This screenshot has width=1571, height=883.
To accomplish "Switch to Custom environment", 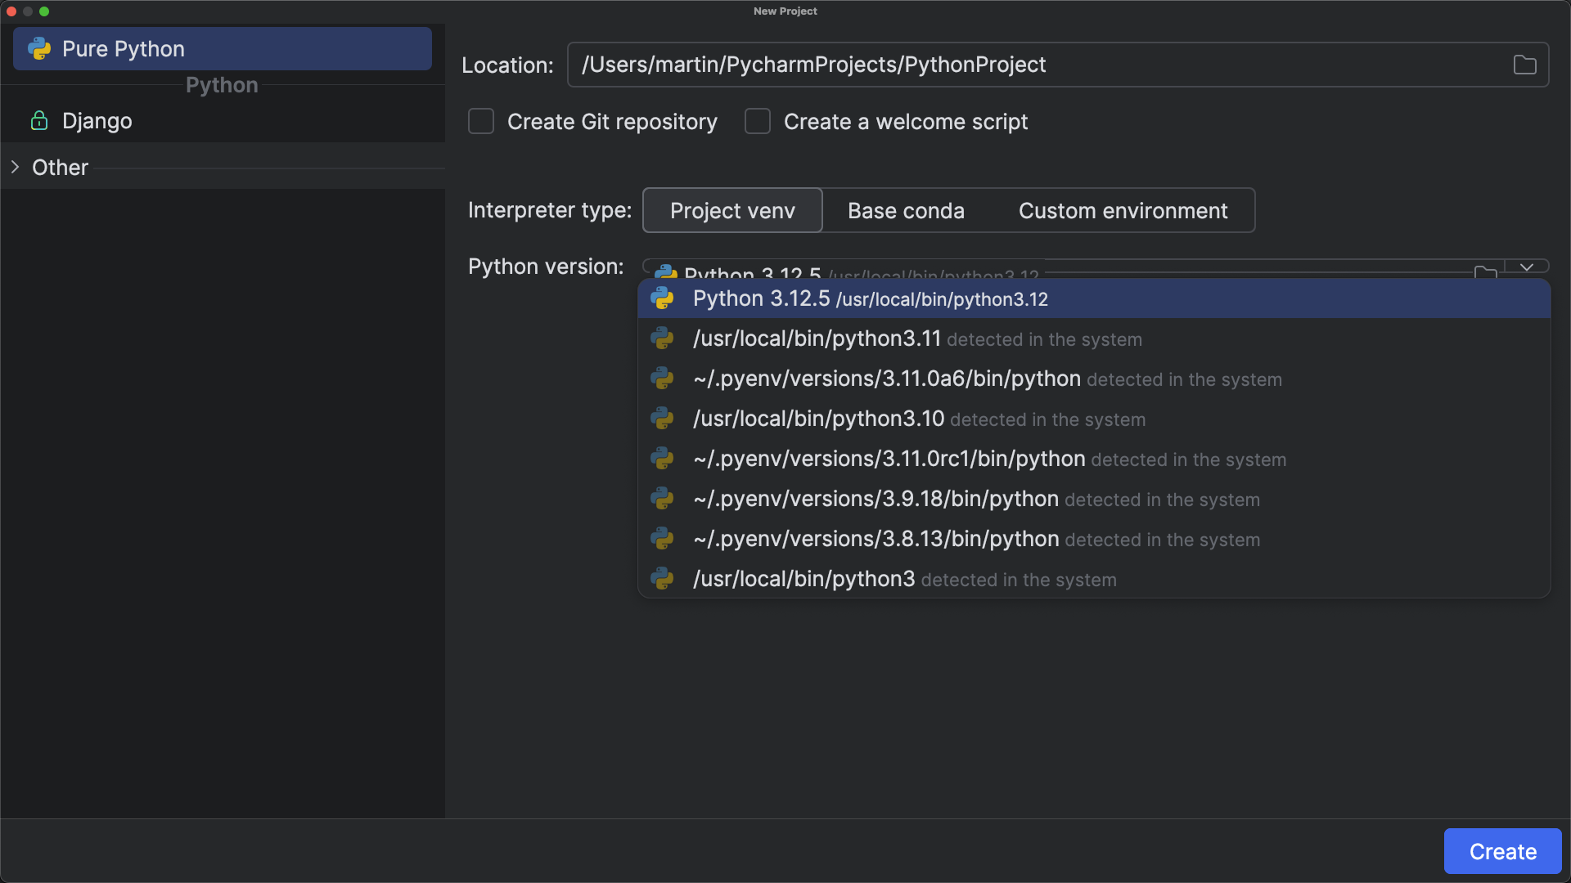I will [x=1123, y=210].
